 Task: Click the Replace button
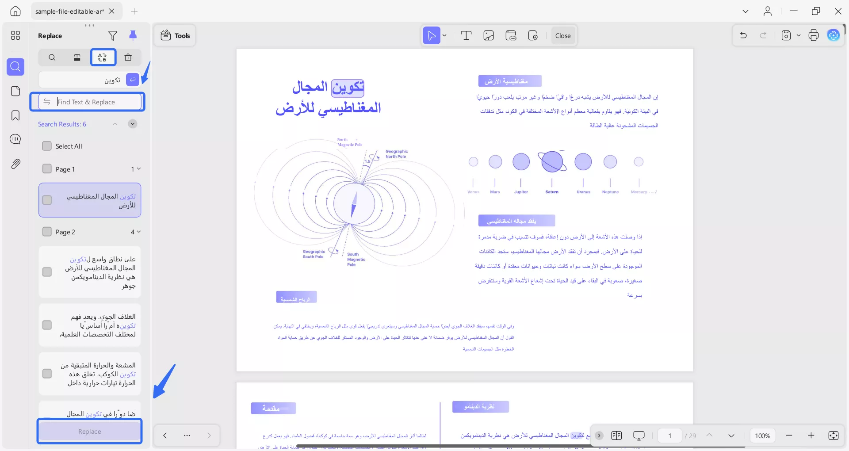89,431
